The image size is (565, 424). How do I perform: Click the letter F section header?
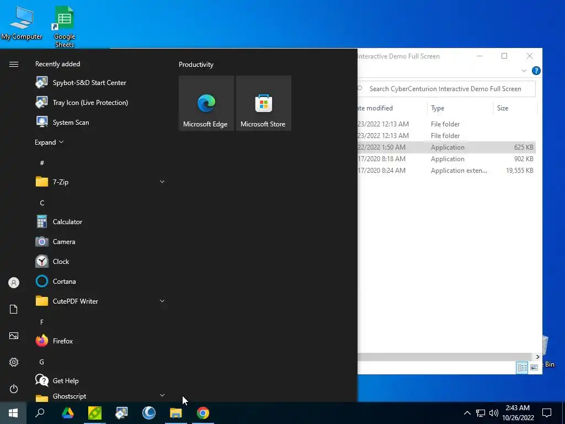[x=42, y=322]
